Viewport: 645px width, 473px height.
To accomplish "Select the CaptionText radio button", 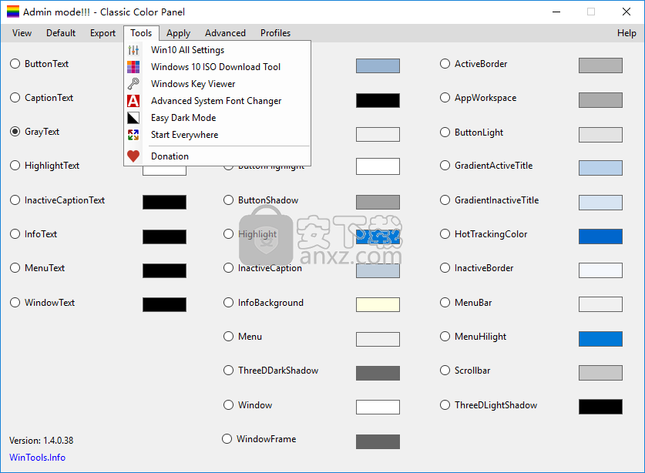I will tap(15, 98).
